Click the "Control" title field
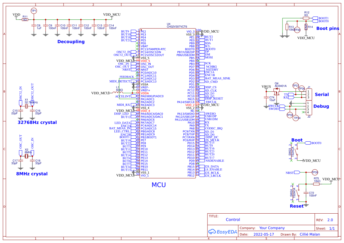 pyautogui.click(x=233, y=219)
